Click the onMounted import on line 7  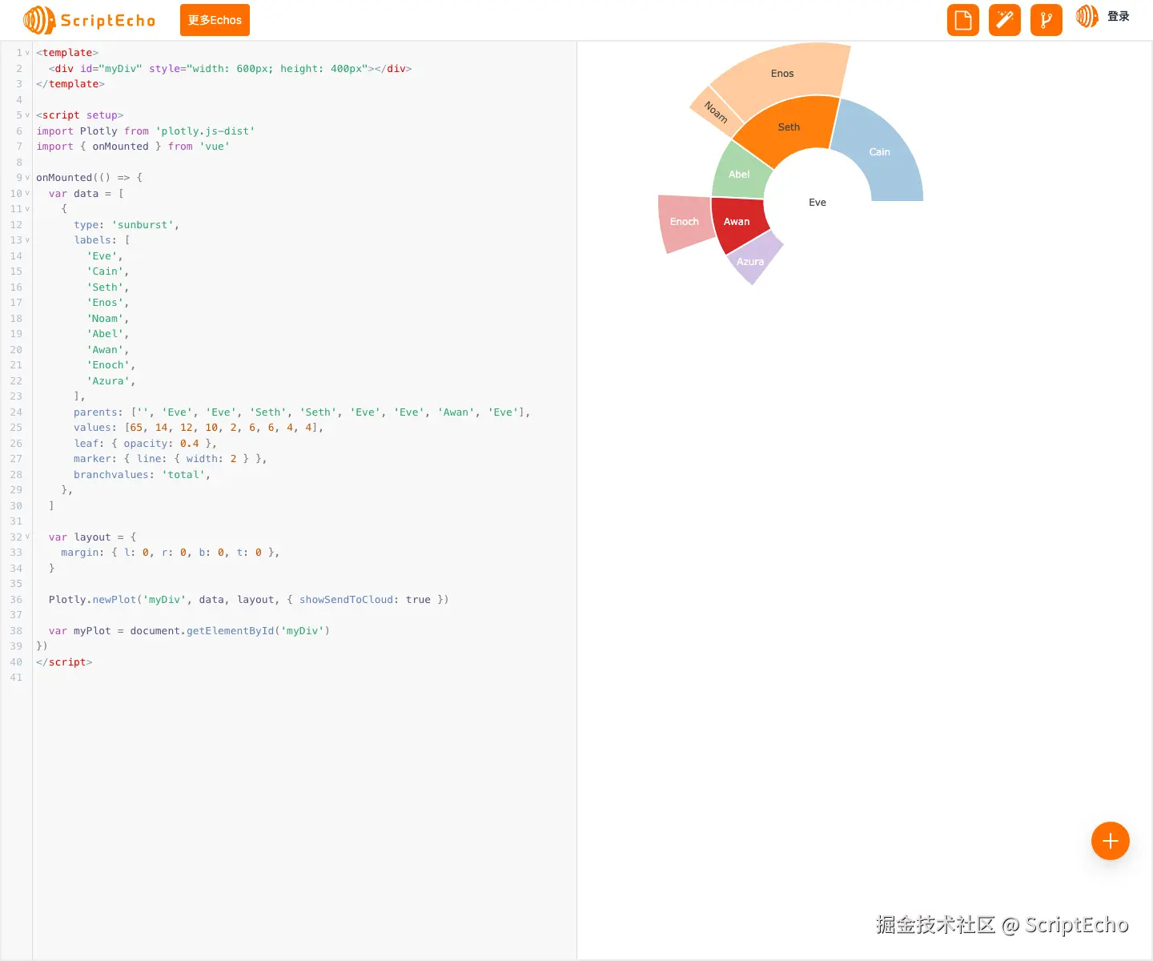click(120, 147)
